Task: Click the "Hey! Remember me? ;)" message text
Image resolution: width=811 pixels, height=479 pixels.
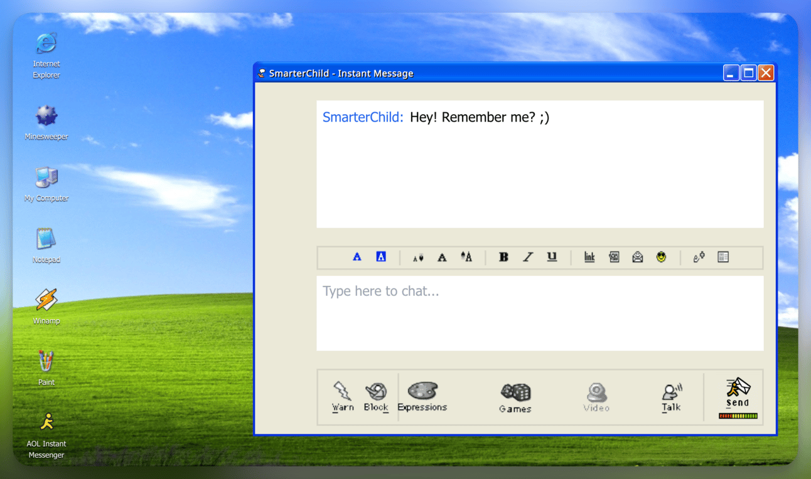Action: coord(480,117)
